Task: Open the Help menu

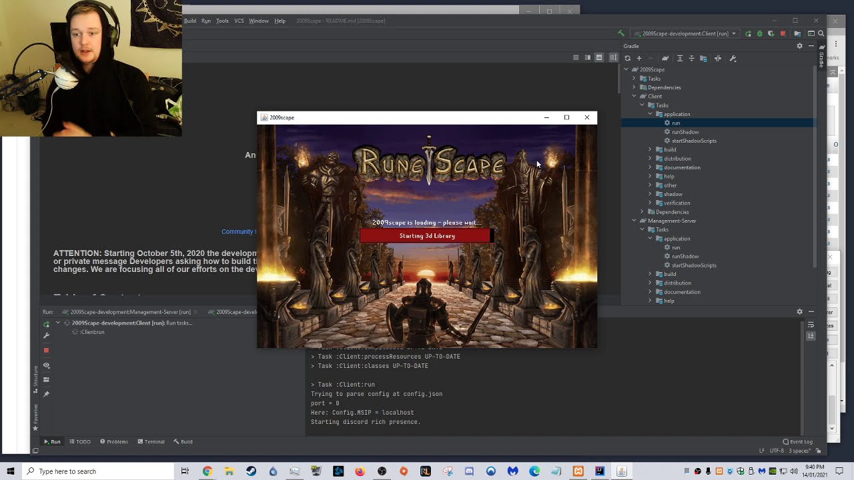Action: pyautogui.click(x=280, y=21)
